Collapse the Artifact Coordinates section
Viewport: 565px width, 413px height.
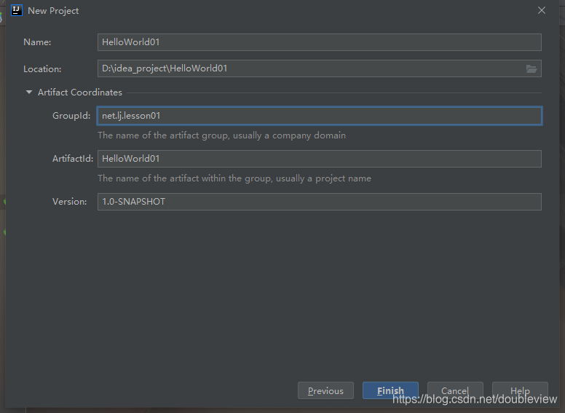coord(29,93)
